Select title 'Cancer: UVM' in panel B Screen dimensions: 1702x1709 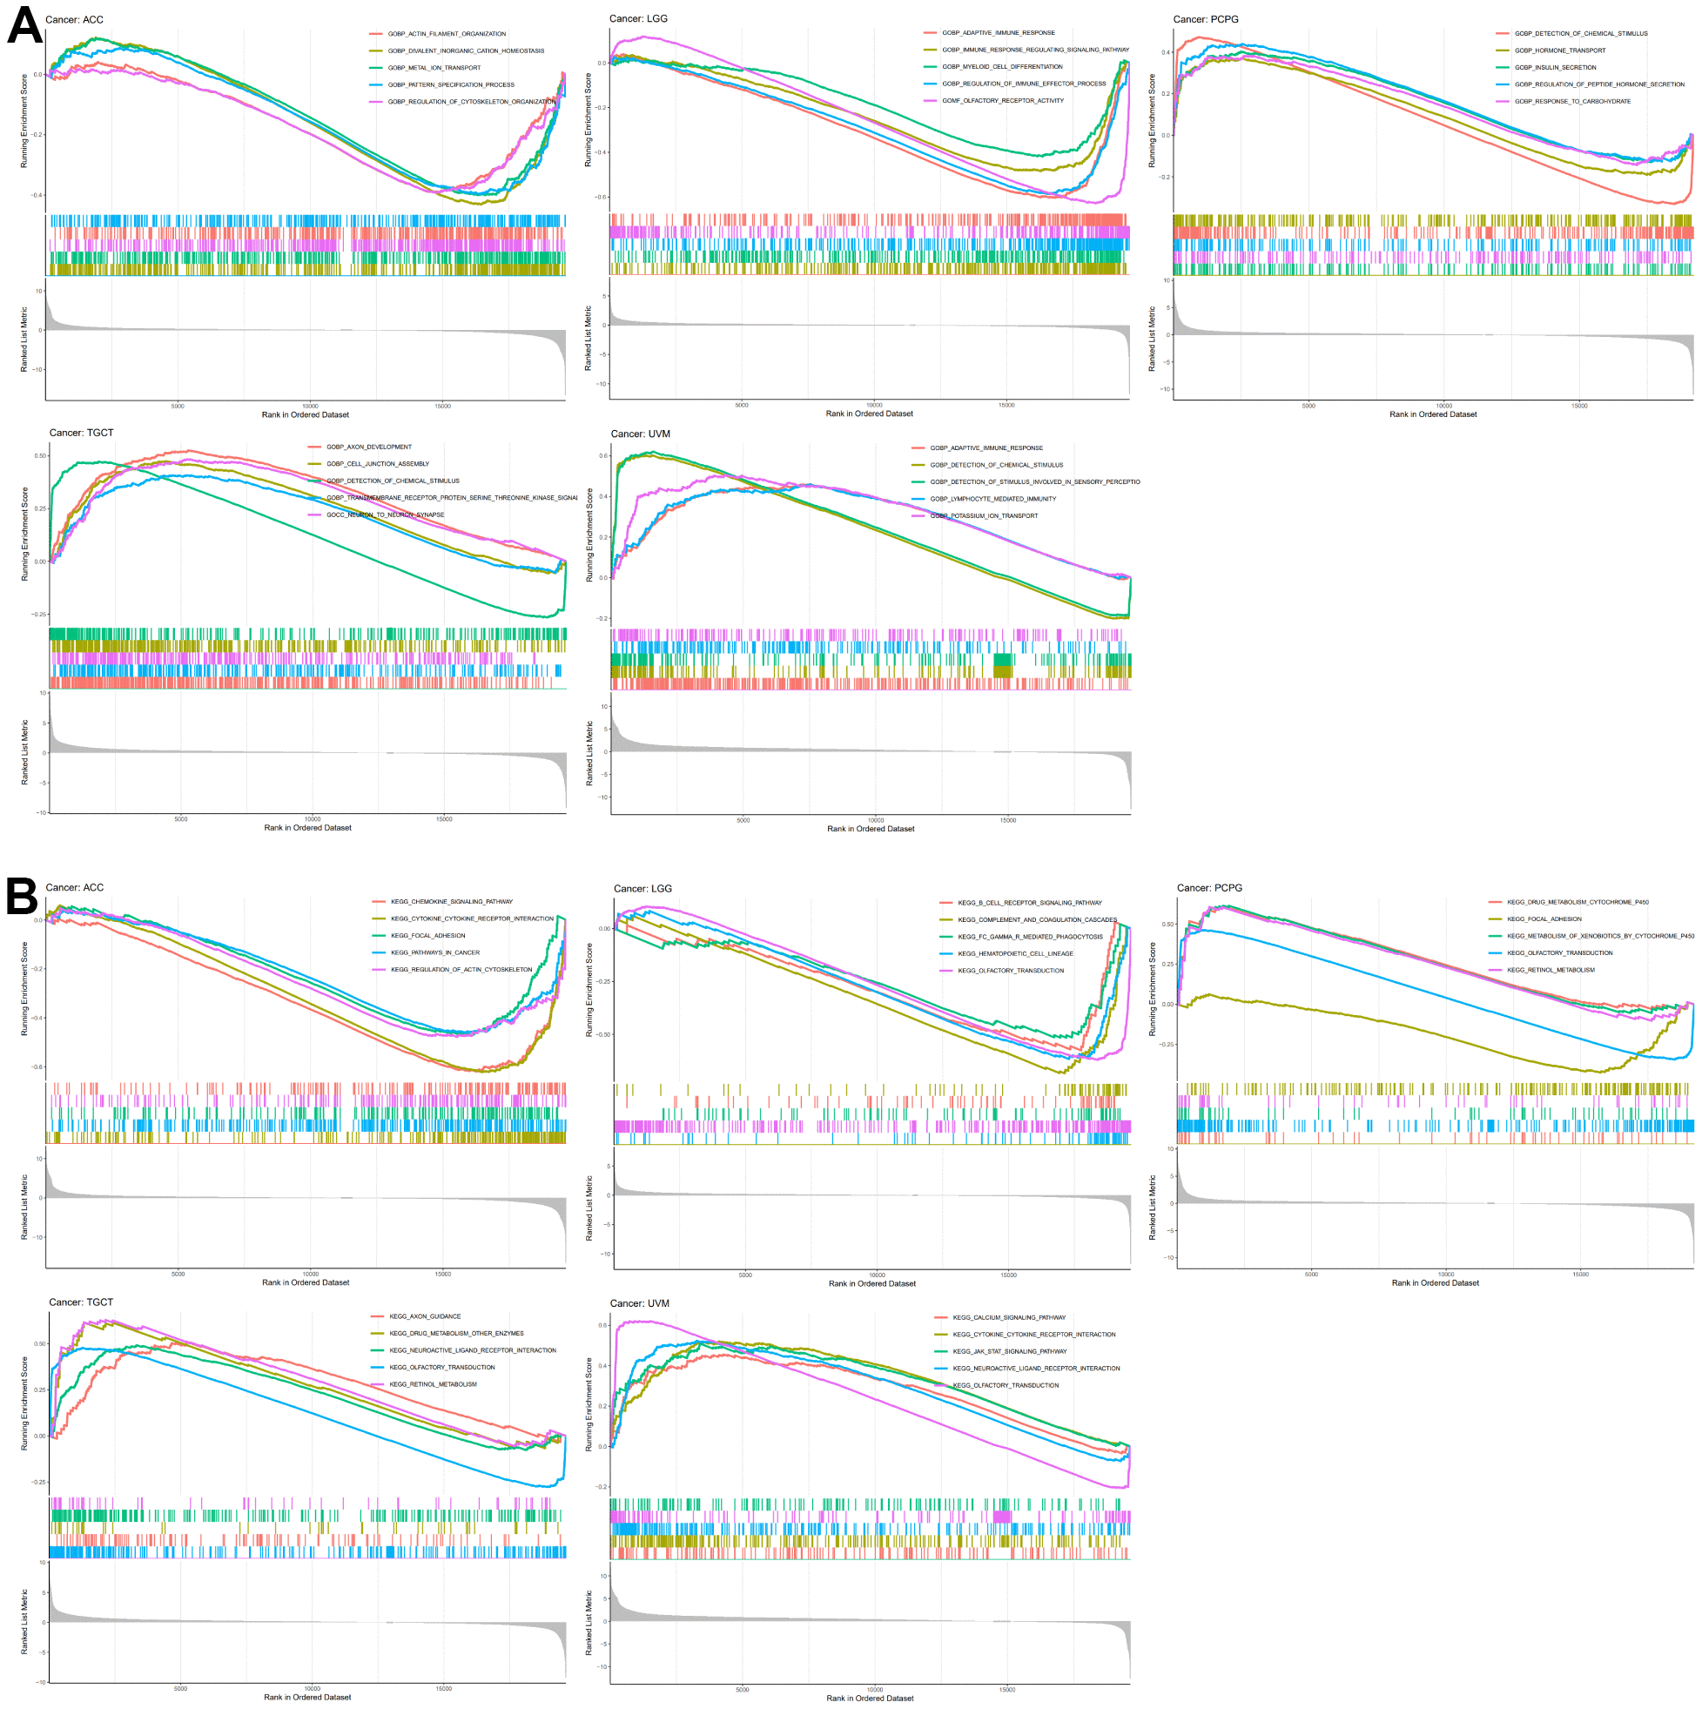click(640, 1303)
